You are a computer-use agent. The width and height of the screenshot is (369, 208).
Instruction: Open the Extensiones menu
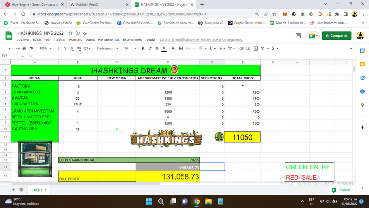(132, 39)
